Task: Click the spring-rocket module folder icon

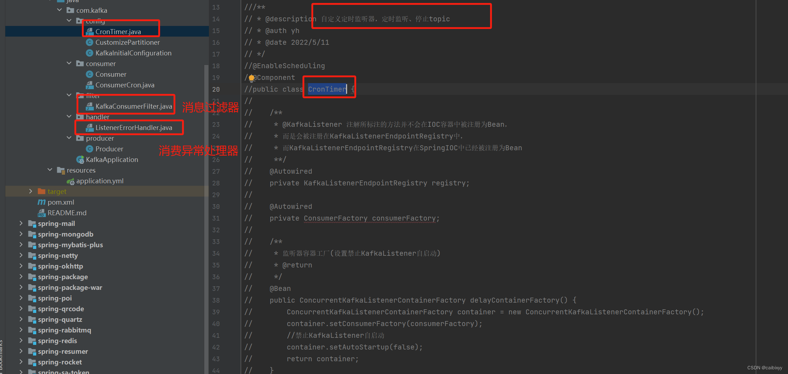Action: 32,362
